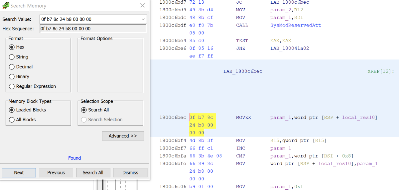Click address 1800c6bfe in the listing
The height and width of the screenshot is (190, 399).
click(173, 164)
